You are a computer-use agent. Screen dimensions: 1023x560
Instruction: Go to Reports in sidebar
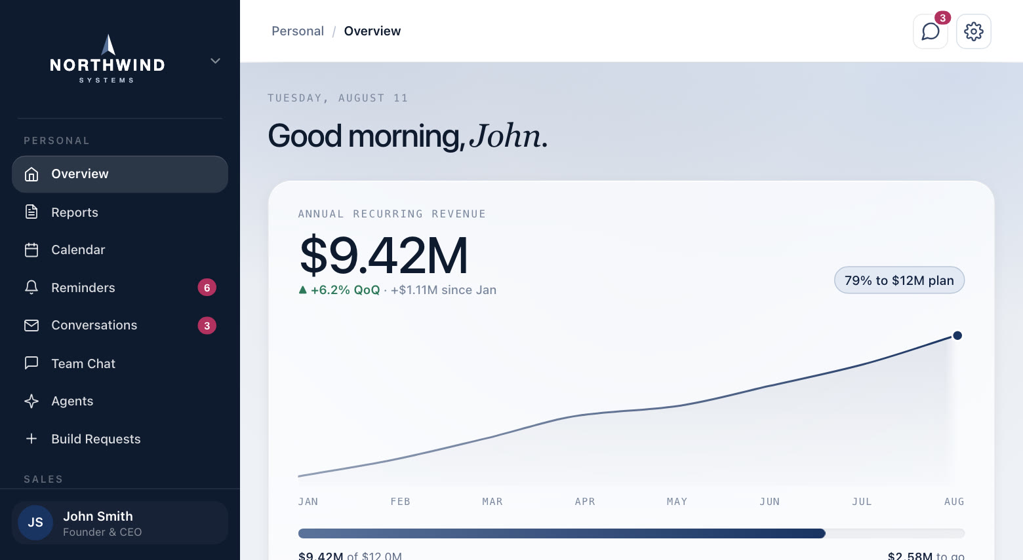coord(120,212)
